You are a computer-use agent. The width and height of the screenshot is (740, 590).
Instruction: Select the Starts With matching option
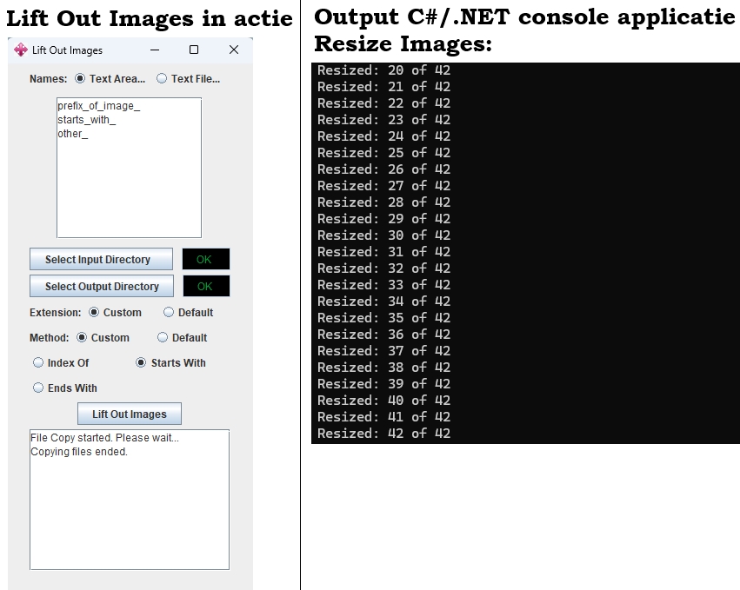point(170,362)
